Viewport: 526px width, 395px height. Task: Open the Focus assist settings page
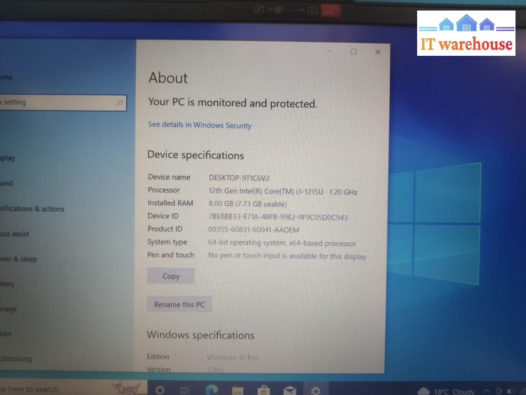[x=15, y=234]
